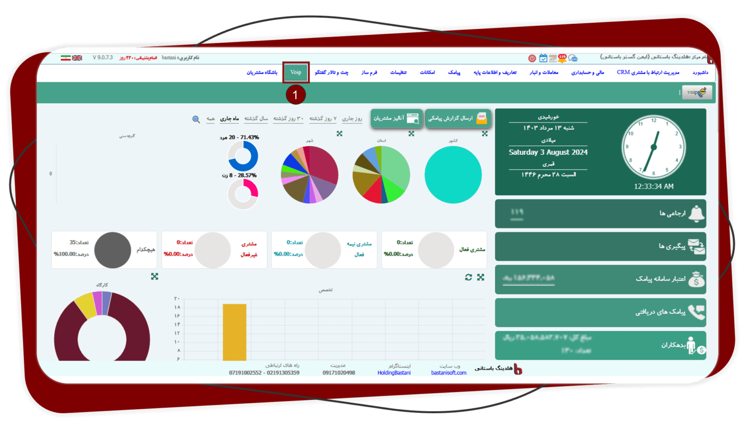This screenshot has width=752, height=423.
Task: Open the مدیریت ارتباط با مشتری CRM menu
Action: click(x=648, y=72)
